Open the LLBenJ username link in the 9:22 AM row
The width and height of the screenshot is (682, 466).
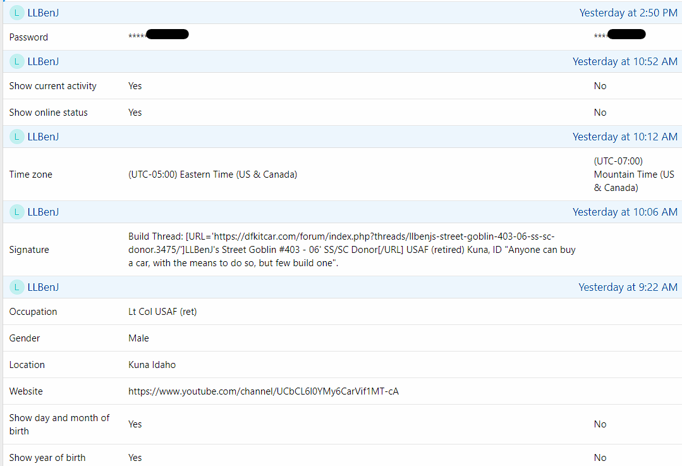pos(43,287)
